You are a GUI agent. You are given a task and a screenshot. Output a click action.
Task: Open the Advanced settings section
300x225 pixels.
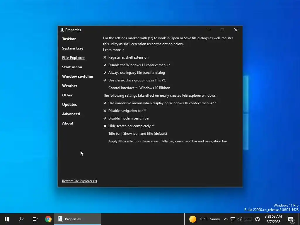point(71,114)
